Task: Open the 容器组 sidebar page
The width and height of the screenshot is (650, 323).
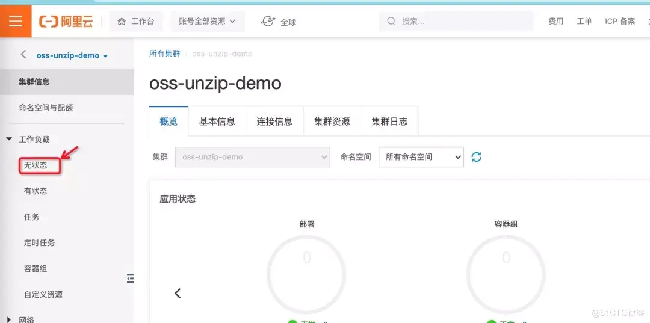Action: click(x=36, y=269)
